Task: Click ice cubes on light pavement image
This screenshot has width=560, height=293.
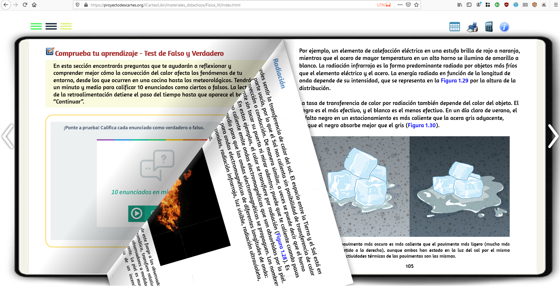Action: 360,187
